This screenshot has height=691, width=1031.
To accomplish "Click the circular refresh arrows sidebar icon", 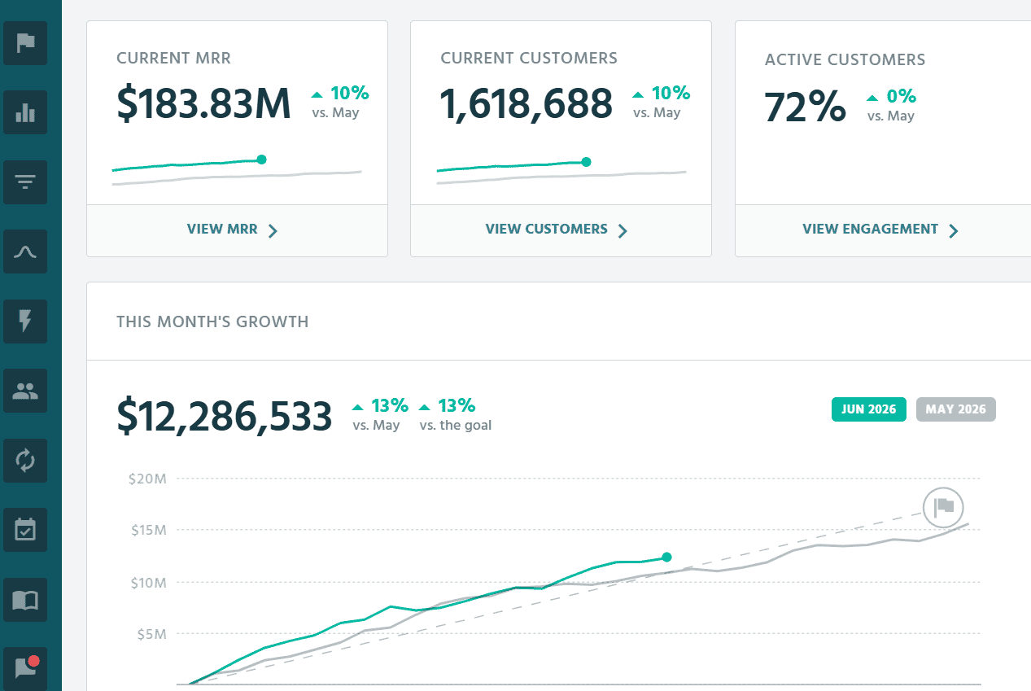I will pyautogui.click(x=25, y=461).
